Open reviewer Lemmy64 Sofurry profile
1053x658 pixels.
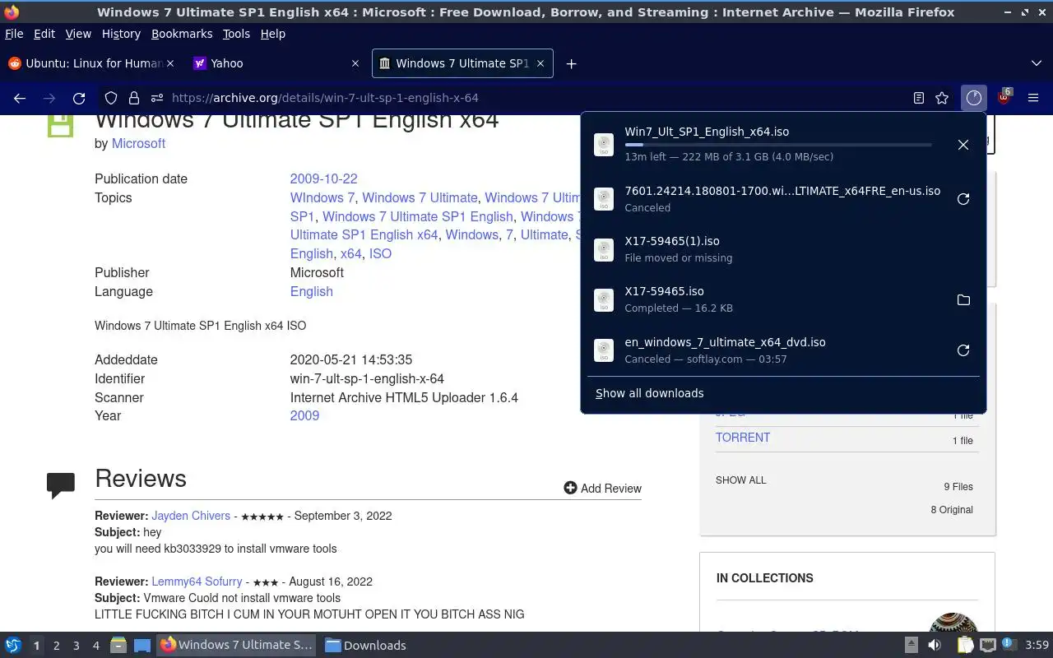pos(198,582)
